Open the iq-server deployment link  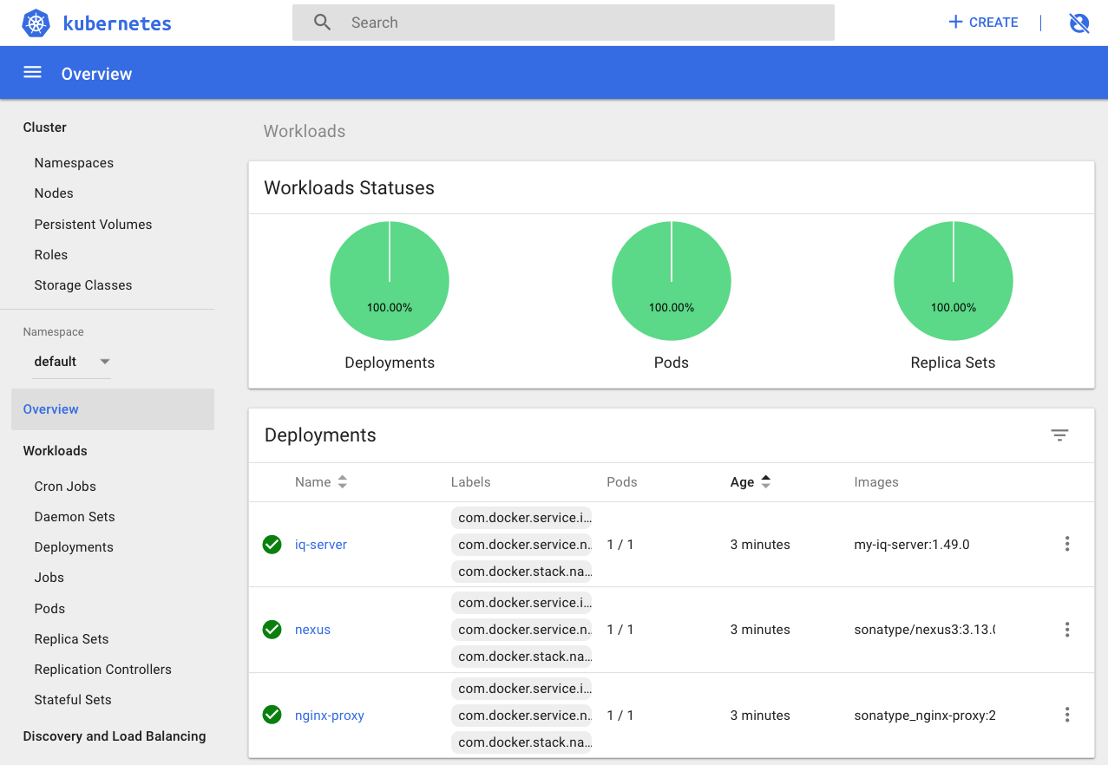321,545
